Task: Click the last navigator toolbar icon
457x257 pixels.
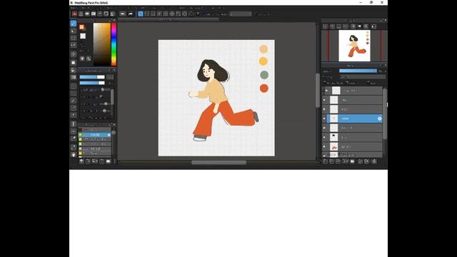Action: pos(373,26)
